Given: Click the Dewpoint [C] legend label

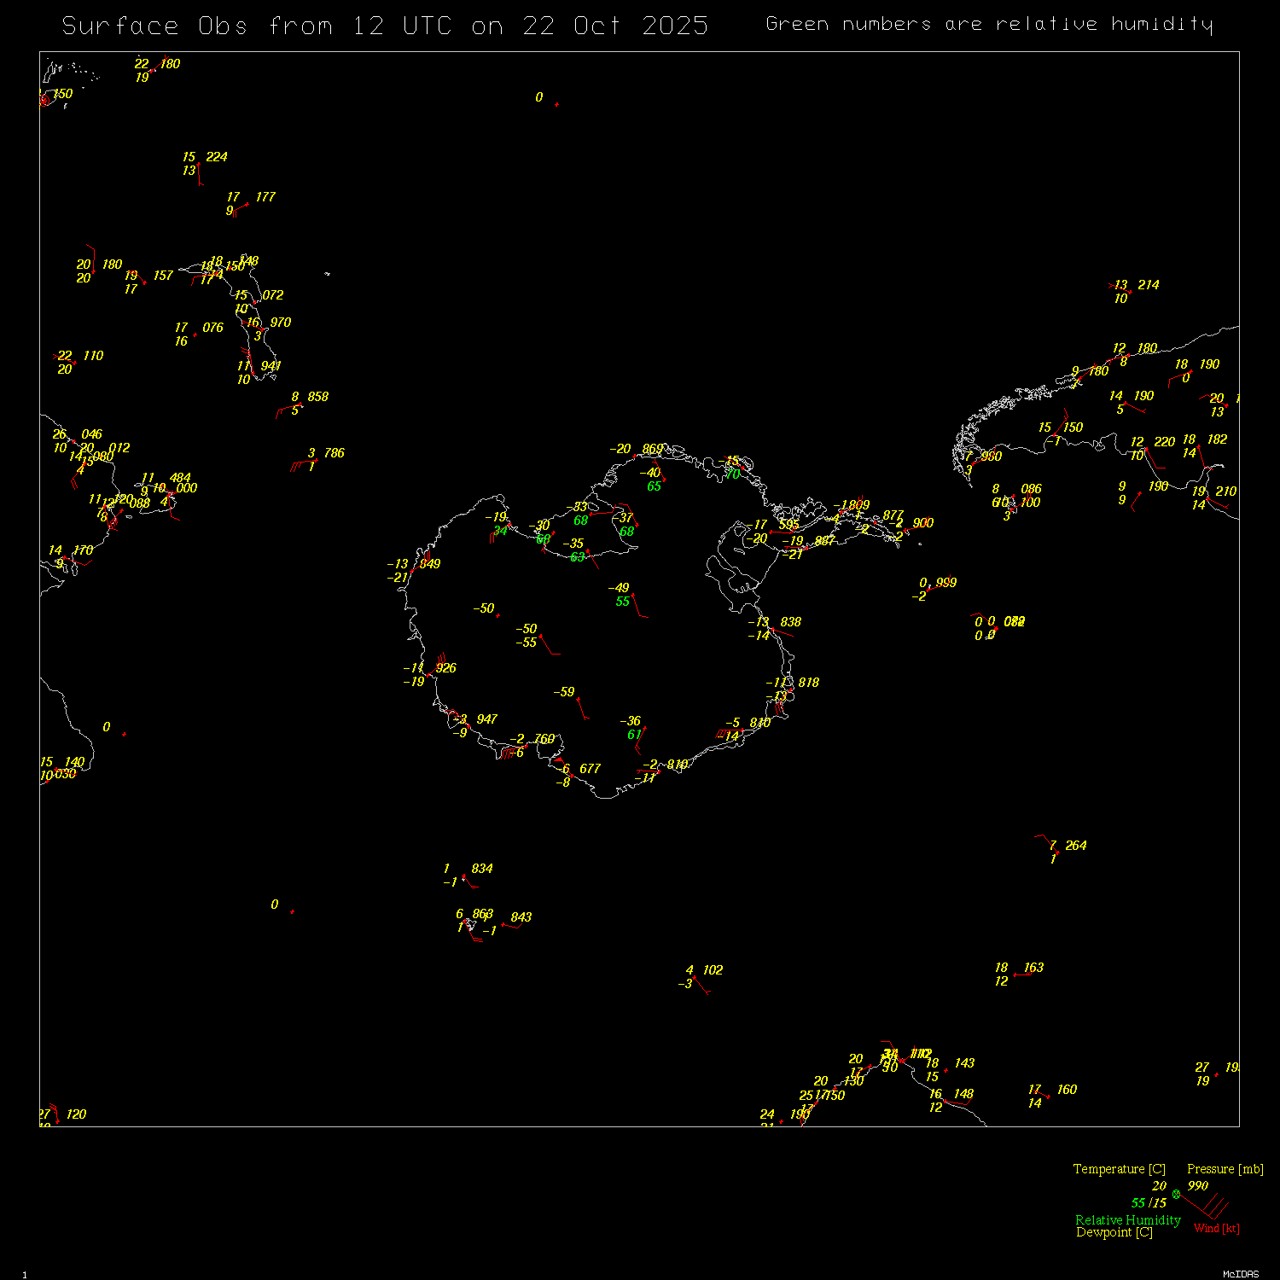Looking at the screenshot, I should pos(1114,1232).
